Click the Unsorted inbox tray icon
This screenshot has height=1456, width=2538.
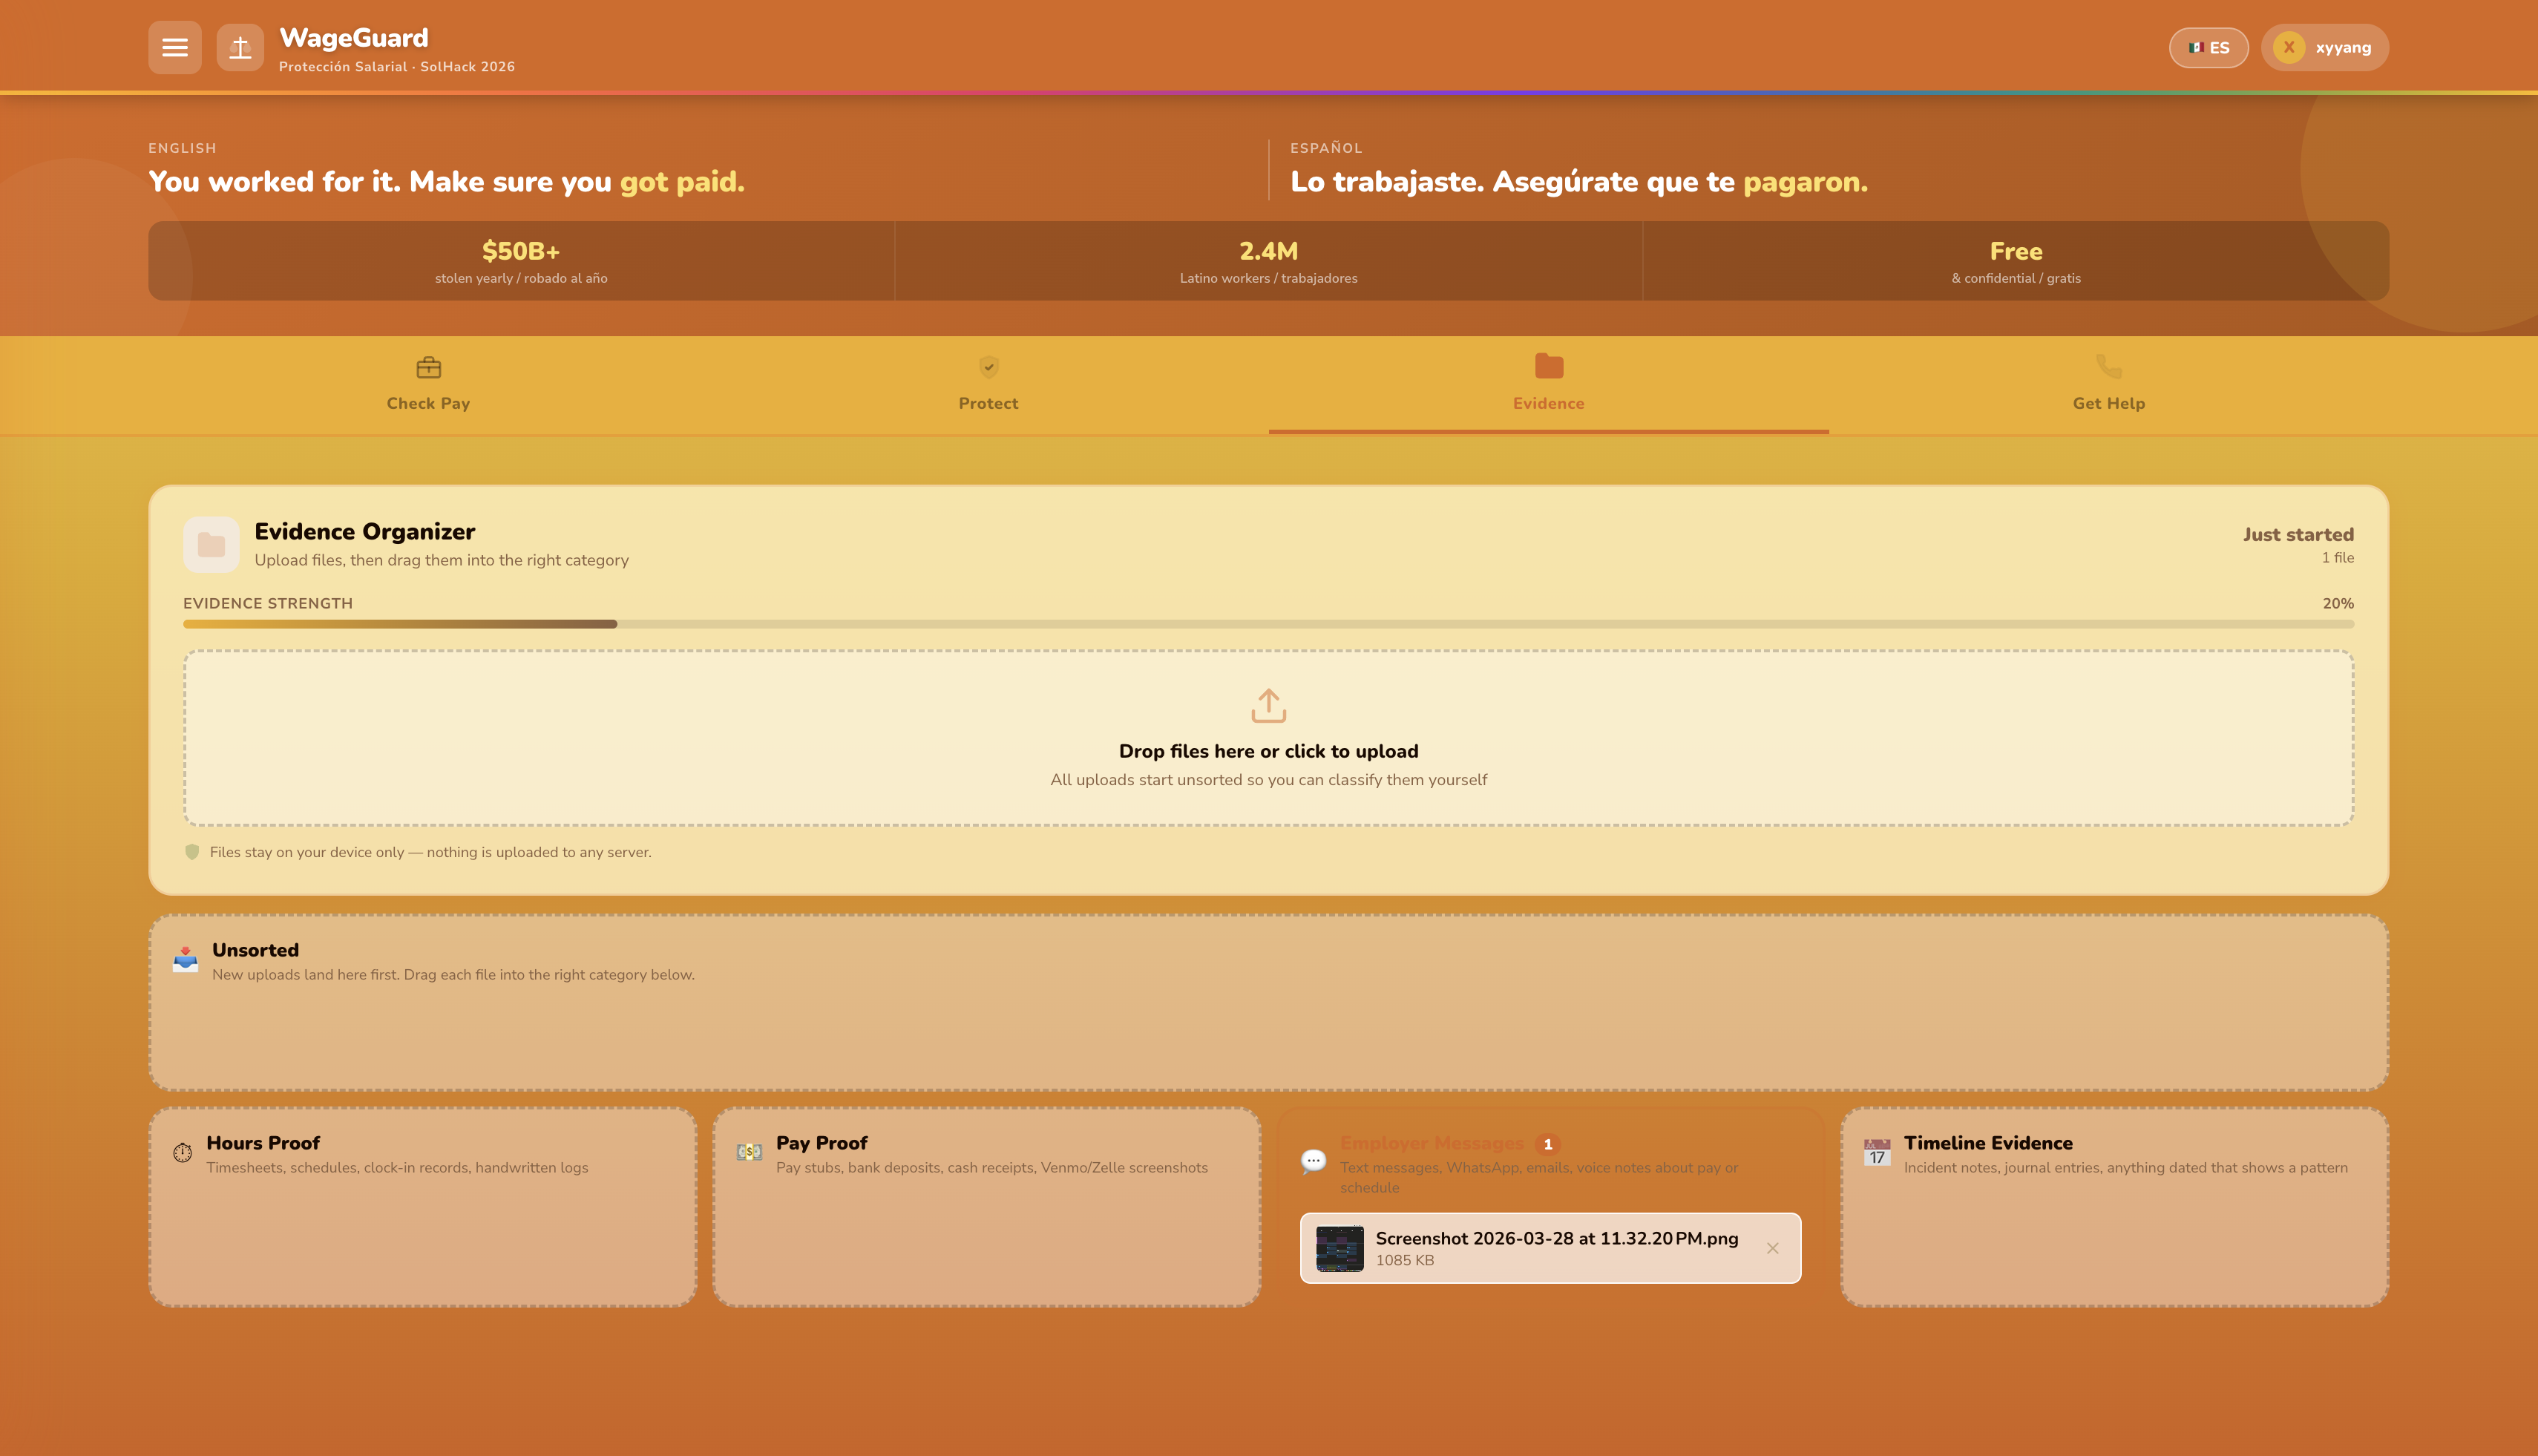[185, 960]
